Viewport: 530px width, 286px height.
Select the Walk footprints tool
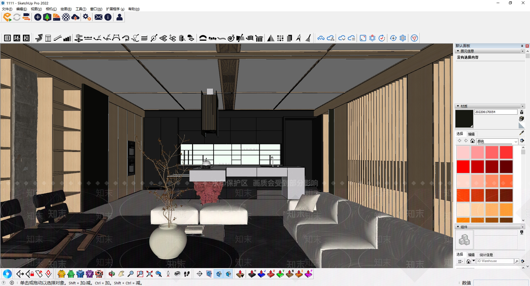pyautogui.click(x=187, y=274)
